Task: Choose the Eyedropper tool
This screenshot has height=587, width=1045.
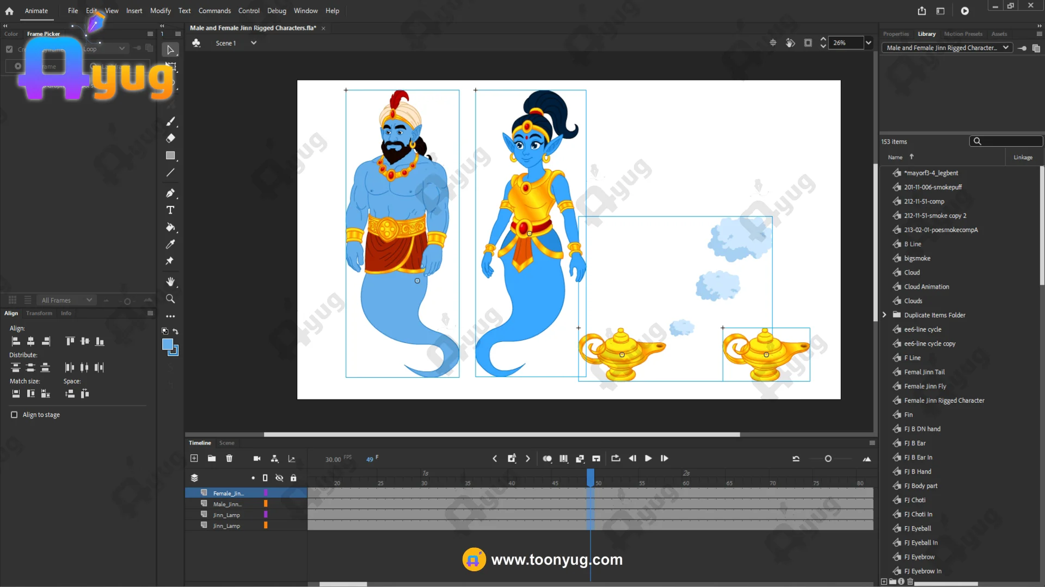Action: 170,244
